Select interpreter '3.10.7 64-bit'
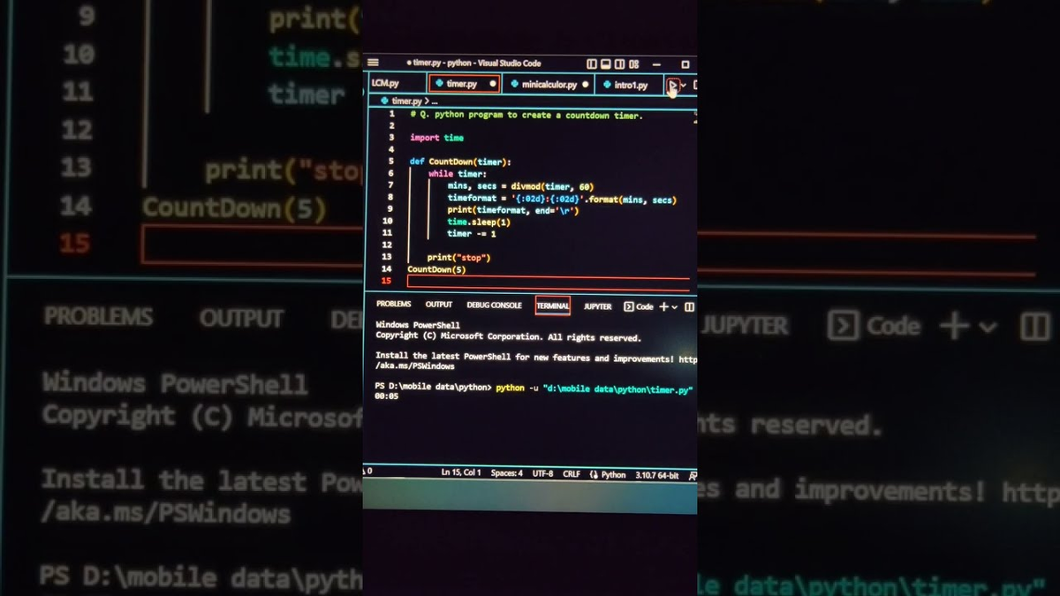The height and width of the screenshot is (596, 1060). tap(657, 475)
